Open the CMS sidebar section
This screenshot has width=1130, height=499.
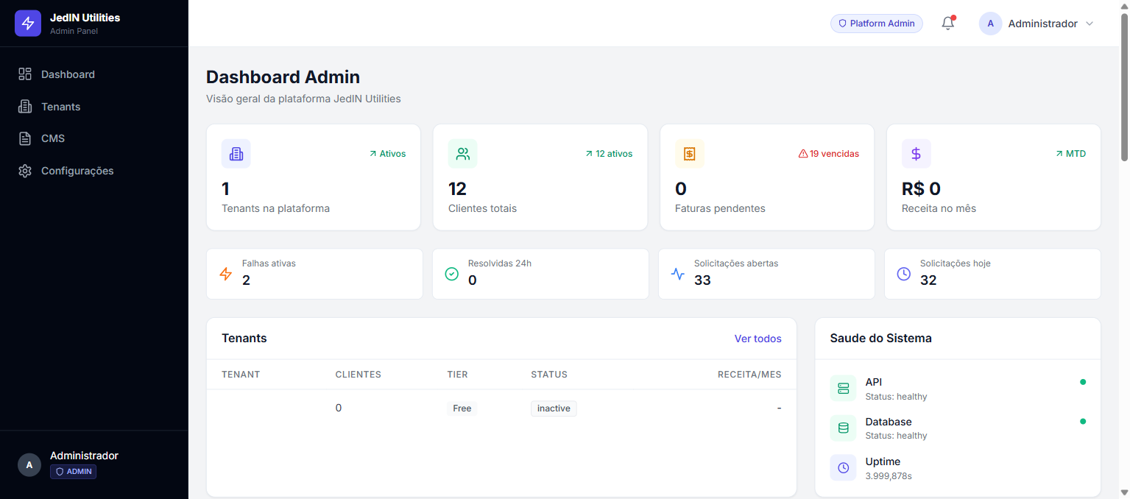[53, 138]
